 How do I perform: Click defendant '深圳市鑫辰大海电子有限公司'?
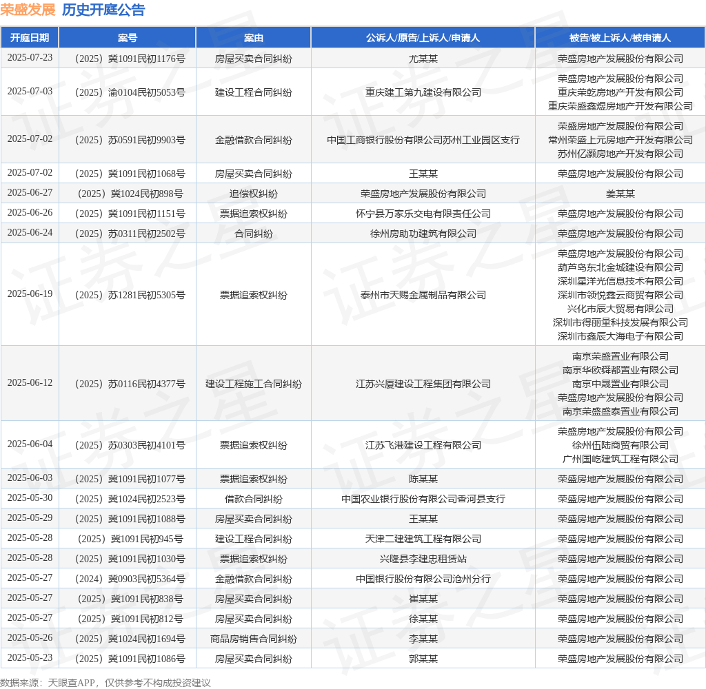(620, 336)
